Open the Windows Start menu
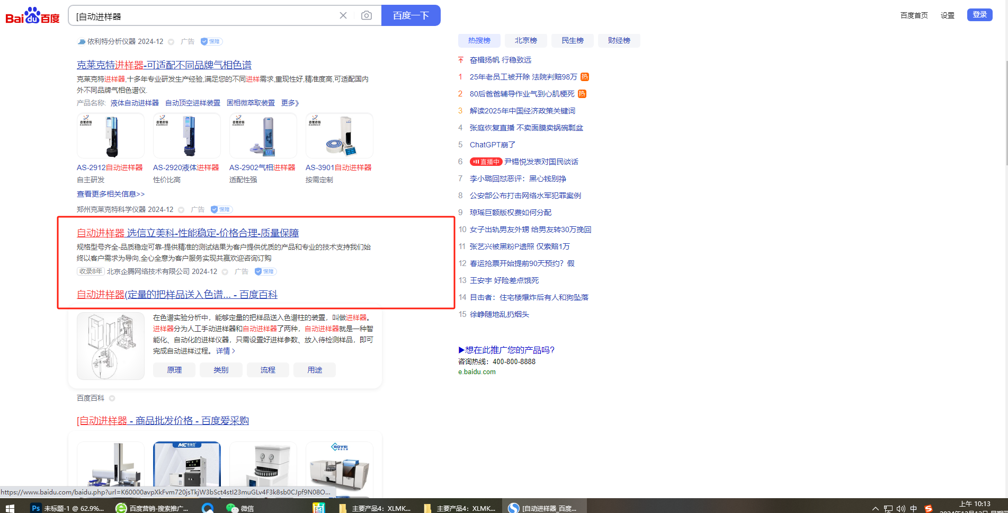 [x=10, y=508]
